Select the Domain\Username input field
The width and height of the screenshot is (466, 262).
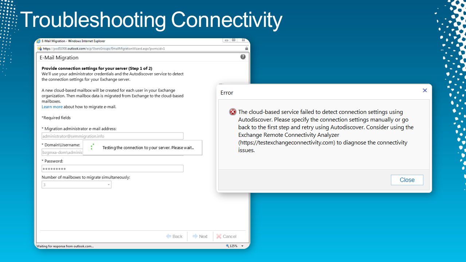[x=62, y=152]
